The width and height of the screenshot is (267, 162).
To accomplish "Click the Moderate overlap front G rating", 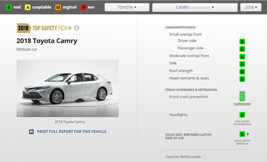I will 242,56.
